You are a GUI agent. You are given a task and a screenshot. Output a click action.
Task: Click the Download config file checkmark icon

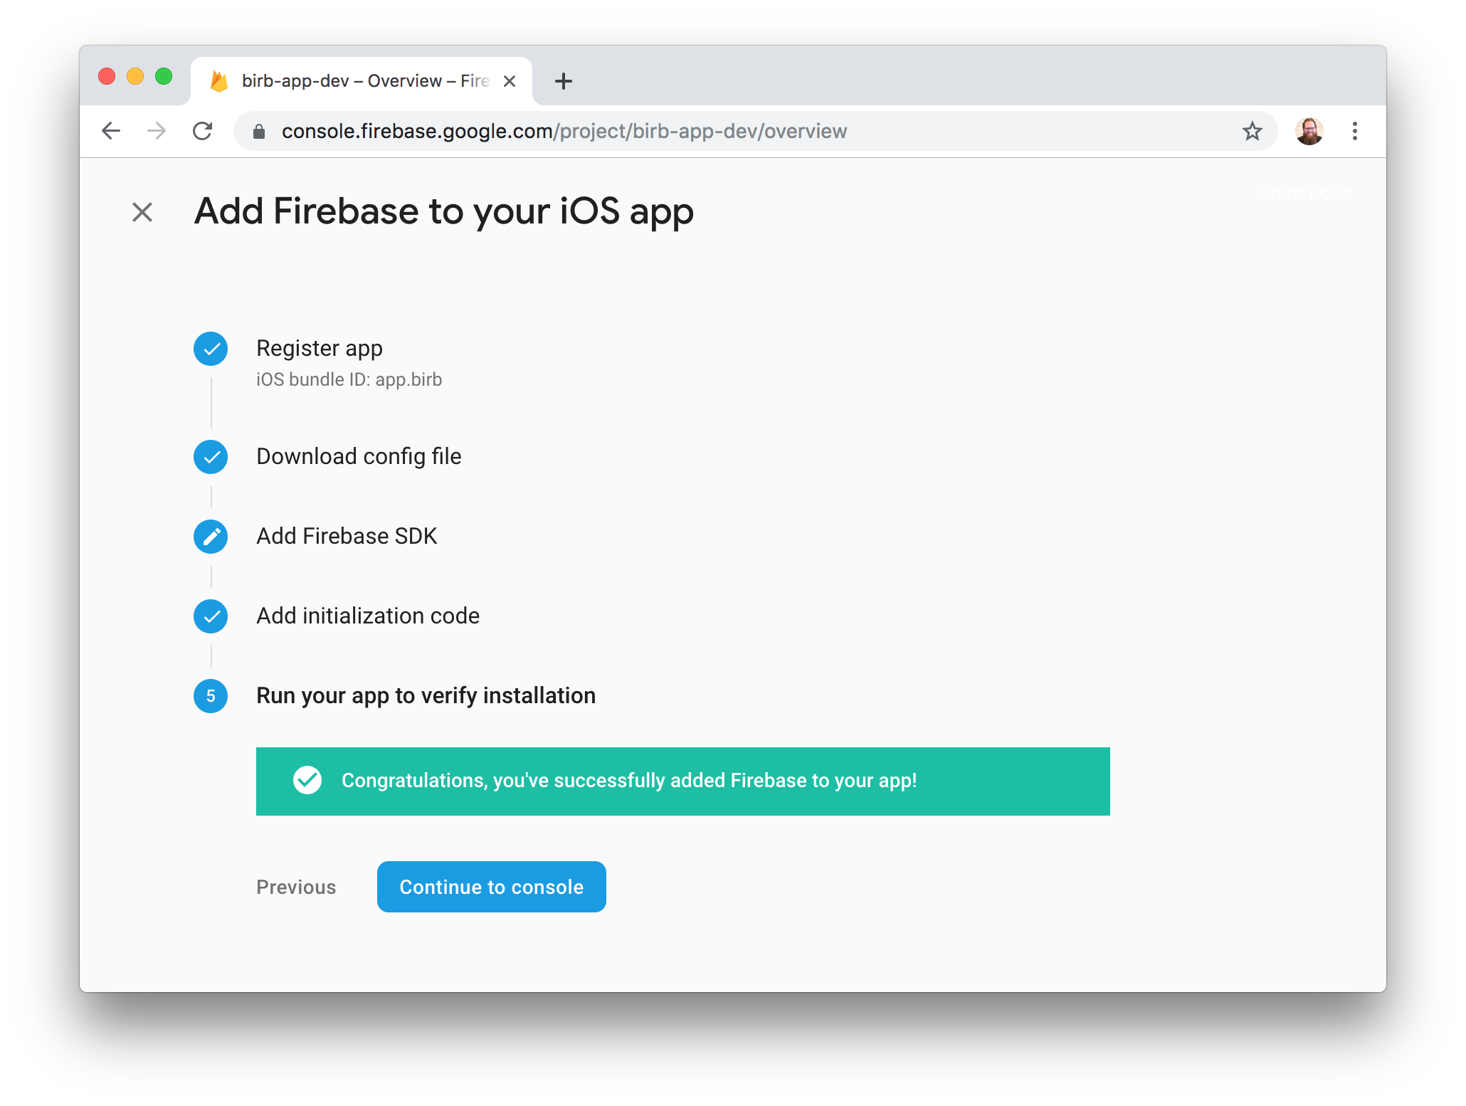pyautogui.click(x=211, y=457)
